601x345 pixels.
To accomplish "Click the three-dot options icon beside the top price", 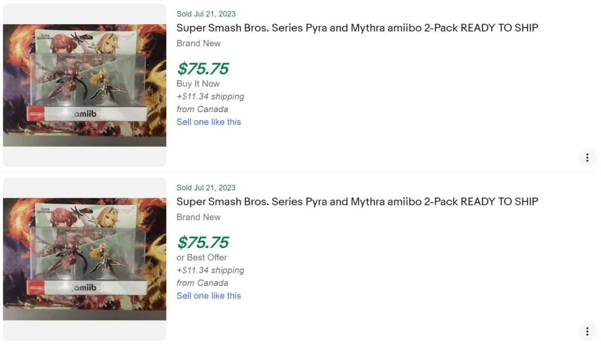I will 587,157.
